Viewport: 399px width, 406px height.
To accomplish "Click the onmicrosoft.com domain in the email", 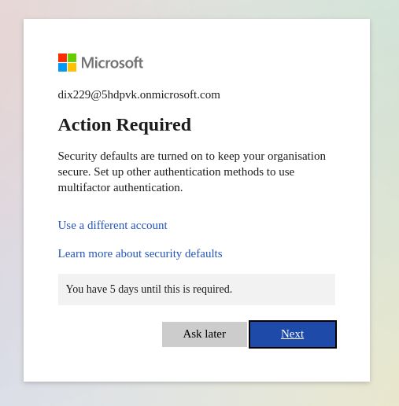I will (x=180, y=94).
